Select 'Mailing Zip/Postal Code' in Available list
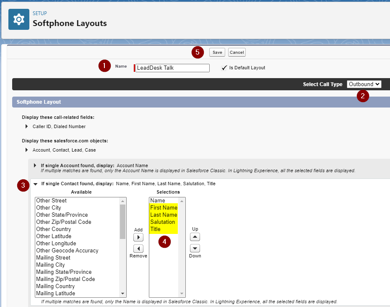 tap(78, 279)
